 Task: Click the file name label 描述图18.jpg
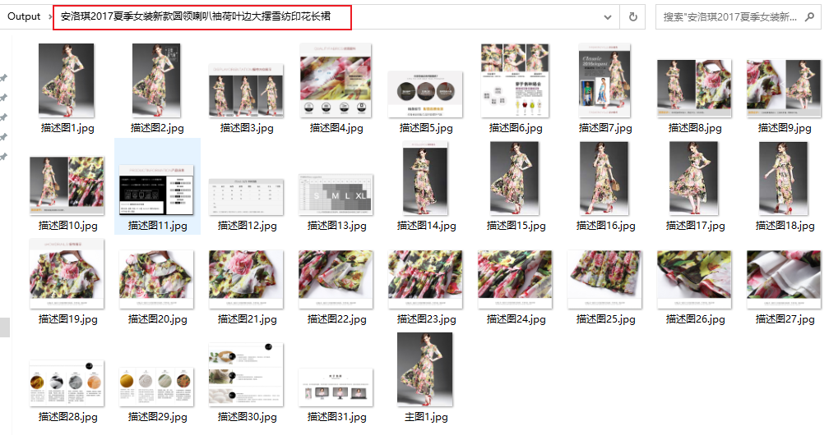tap(785, 226)
